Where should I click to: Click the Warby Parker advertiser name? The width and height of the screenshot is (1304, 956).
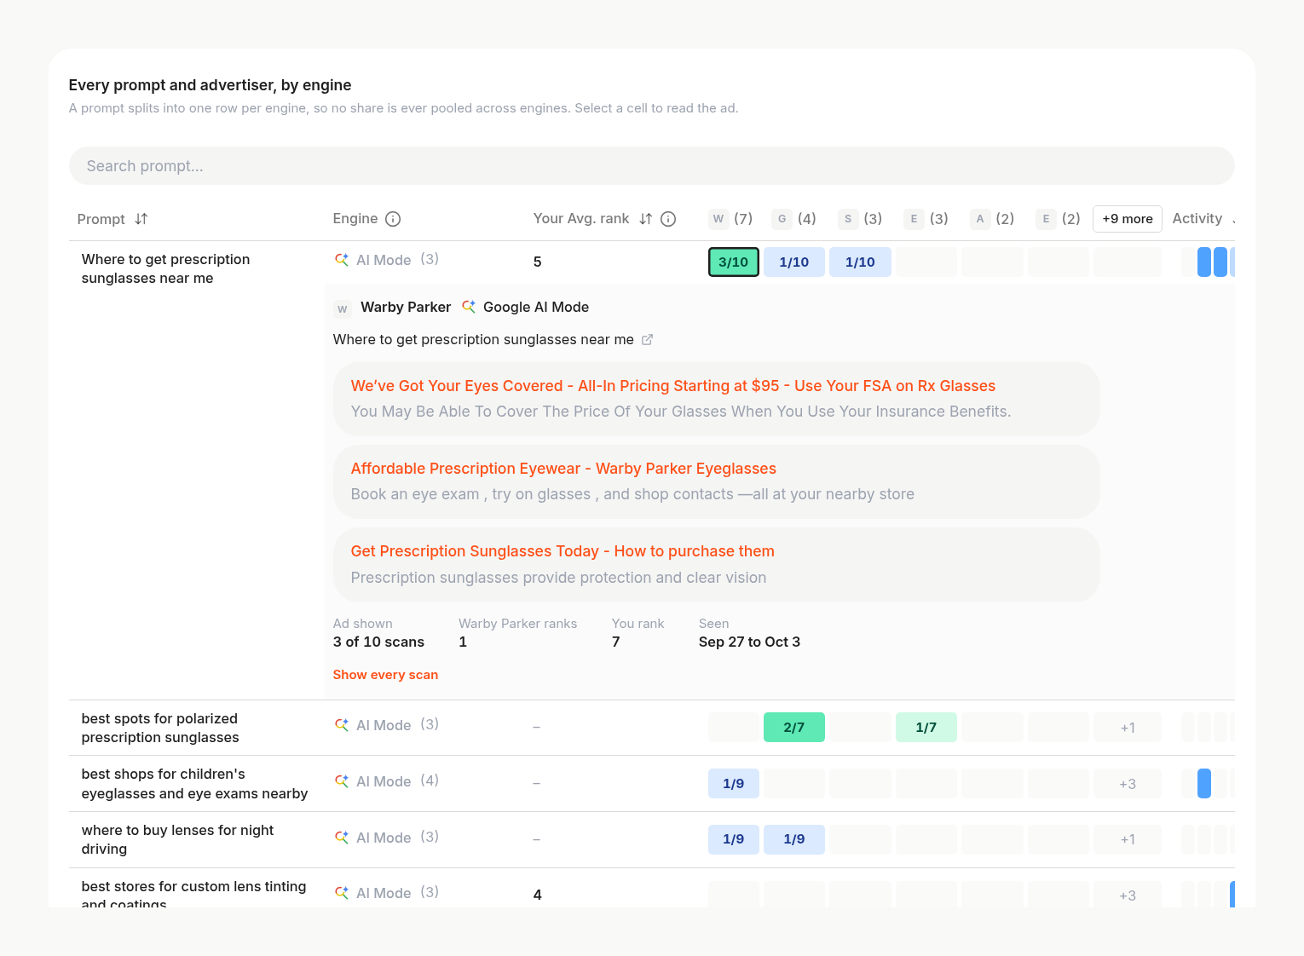pyautogui.click(x=406, y=307)
